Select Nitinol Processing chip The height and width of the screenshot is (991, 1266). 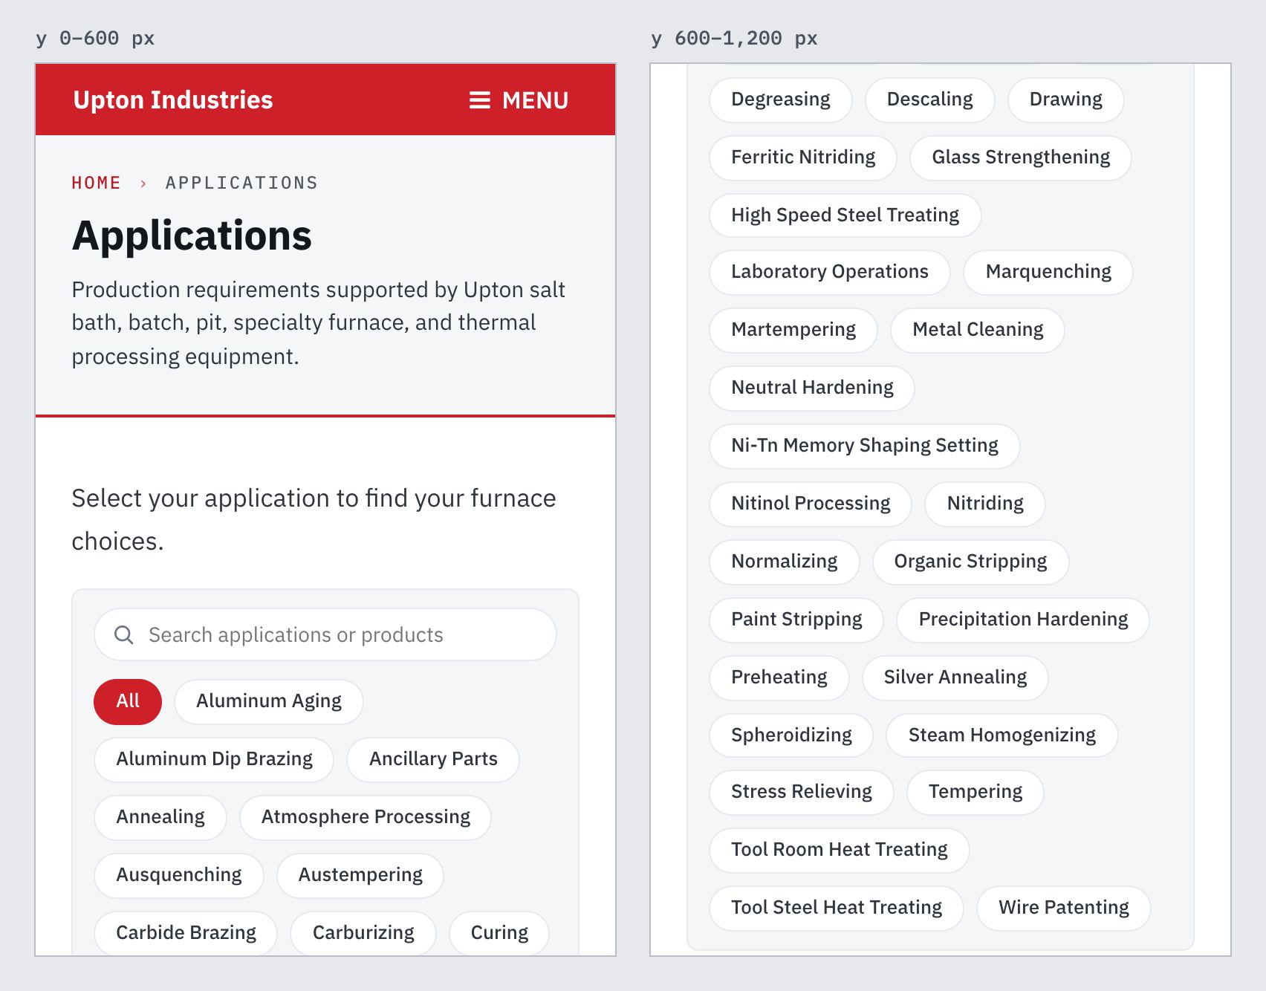point(811,504)
